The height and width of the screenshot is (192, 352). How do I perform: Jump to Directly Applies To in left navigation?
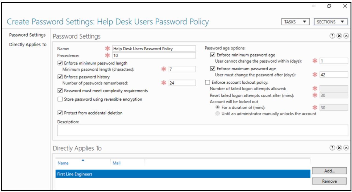click(28, 45)
